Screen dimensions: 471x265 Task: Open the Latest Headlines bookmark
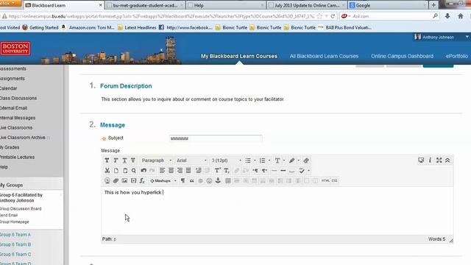tap(137, 28)
